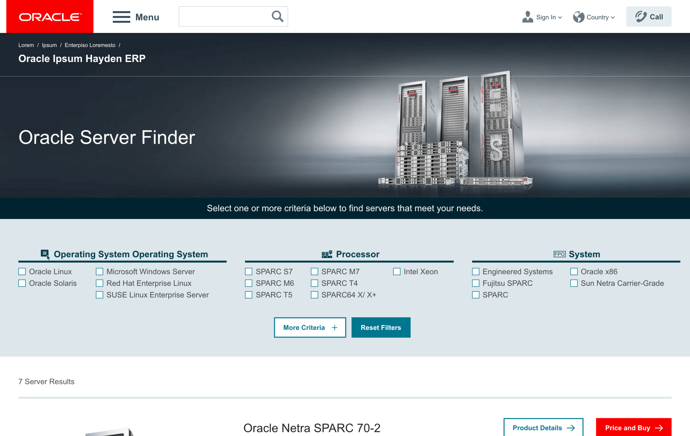This screenshot has width=690, height=436.
Task: Tick Microsoft Windows Server checkbox
Action: pos(99,272)
